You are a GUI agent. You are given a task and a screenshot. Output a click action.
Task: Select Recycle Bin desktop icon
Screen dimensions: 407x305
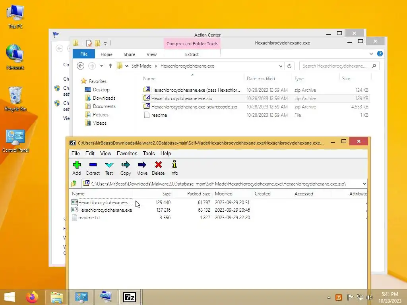pos(16,98)
